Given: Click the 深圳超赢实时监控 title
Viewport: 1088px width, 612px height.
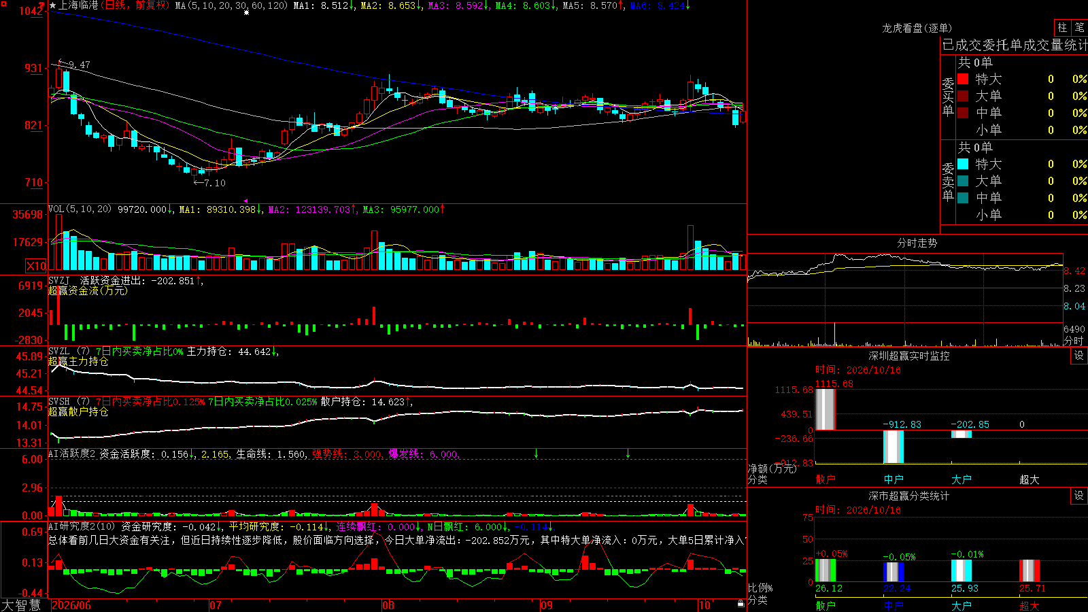Looking at the screenshot, I should pyautogui.click(x=908, y=356).
